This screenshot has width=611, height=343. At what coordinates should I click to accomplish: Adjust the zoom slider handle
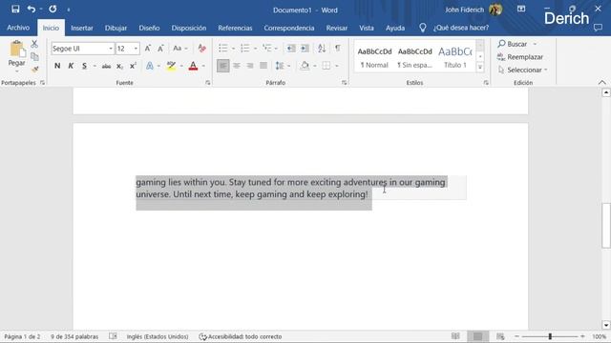click(x=550, y=336)
